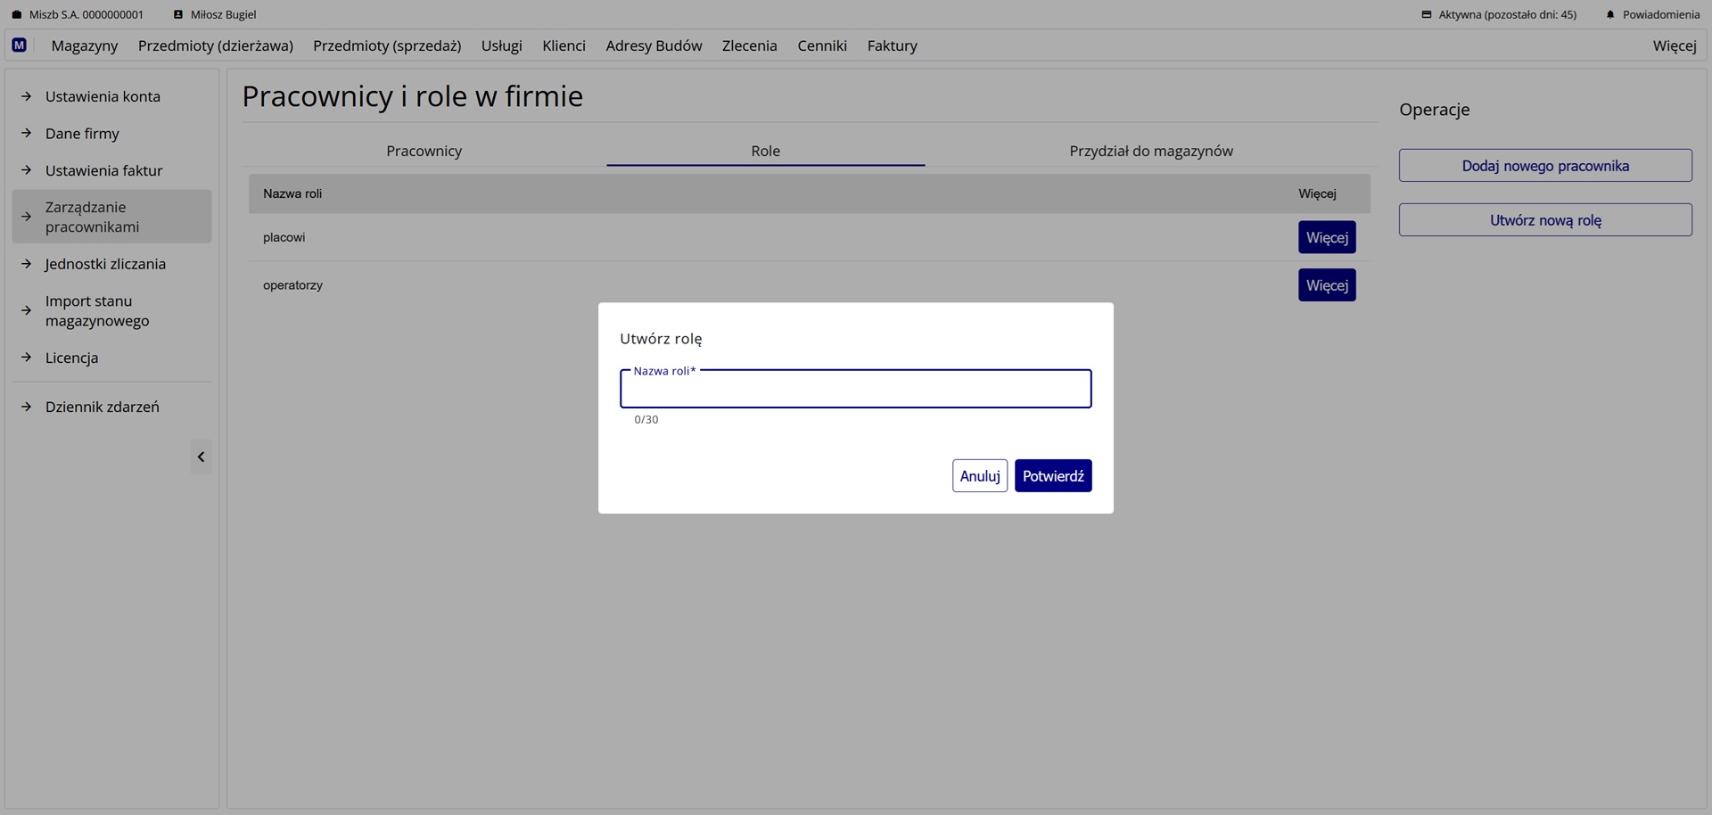Open Więcej options for the operatorzy role
Viewport: 1712px width, 815px height.
[1326, 285]
